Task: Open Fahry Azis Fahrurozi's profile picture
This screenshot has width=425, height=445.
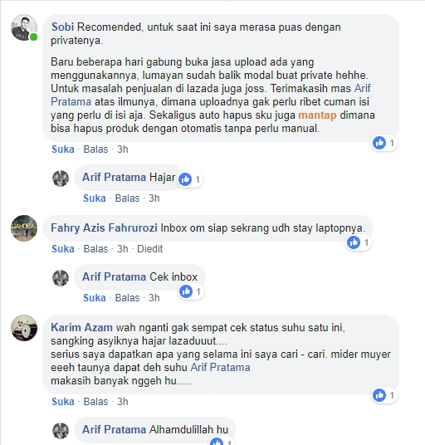Action: click(x=24, y=228)
